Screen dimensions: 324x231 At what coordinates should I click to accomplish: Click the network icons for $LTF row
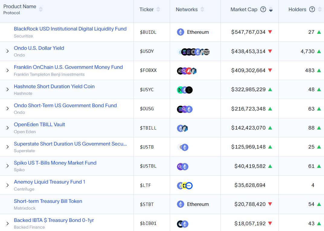[185, 185]
